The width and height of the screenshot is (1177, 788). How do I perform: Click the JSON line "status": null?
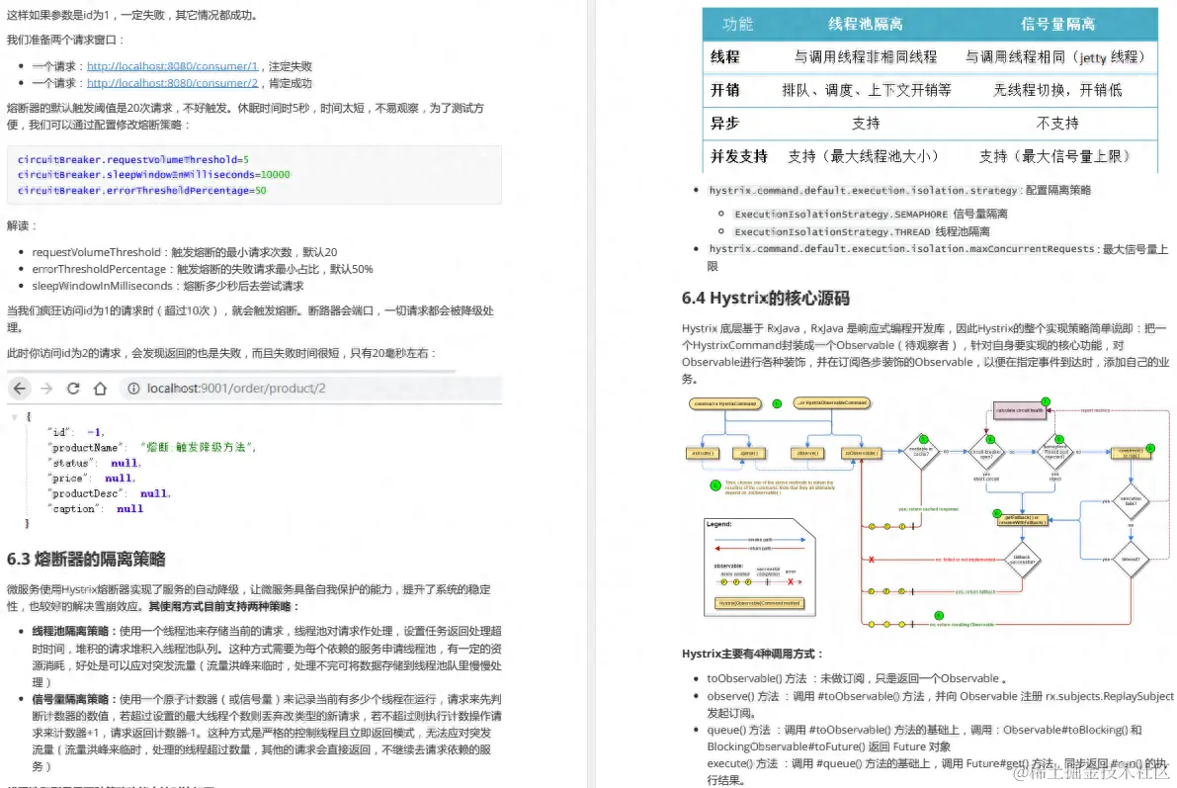pyautogui.click(x=94, y=463)
